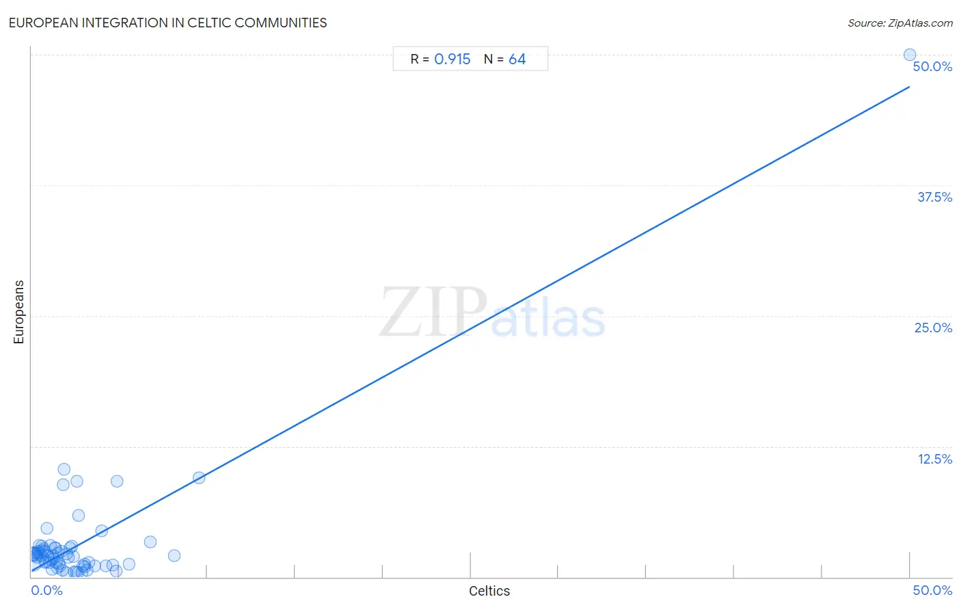The width and height of the screenshot is (961, 610).
Task: Click the Source: ZipAtlas.com attribution text
Action: 900,23
